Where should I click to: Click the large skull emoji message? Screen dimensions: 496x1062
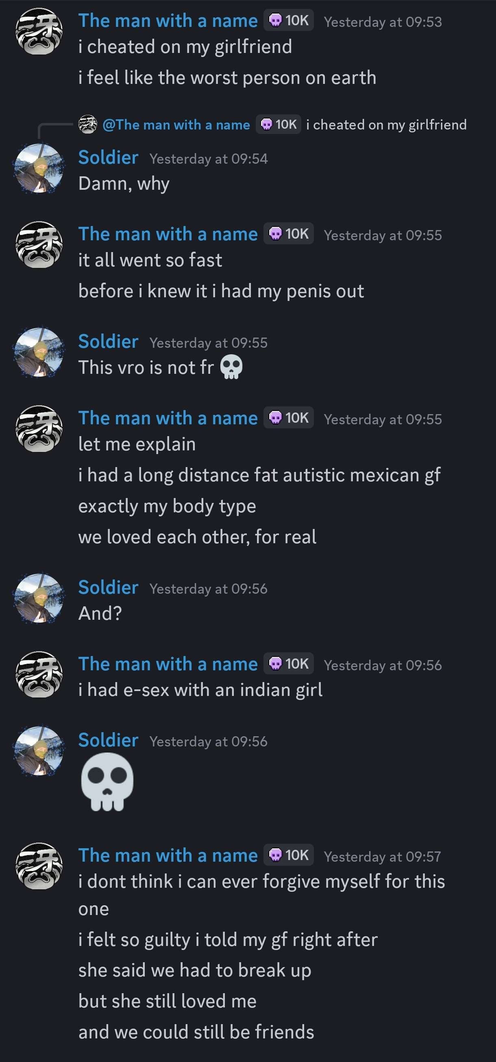click(x=107, y=782)
